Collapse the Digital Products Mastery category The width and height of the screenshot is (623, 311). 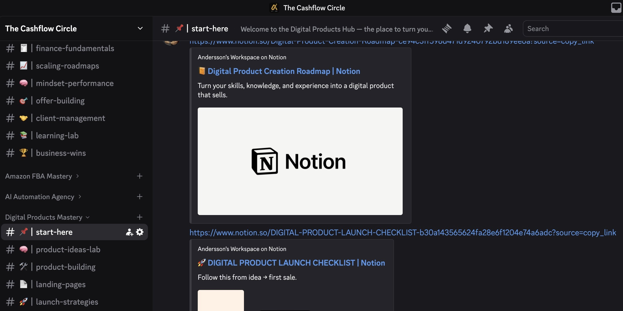point(44,217)
